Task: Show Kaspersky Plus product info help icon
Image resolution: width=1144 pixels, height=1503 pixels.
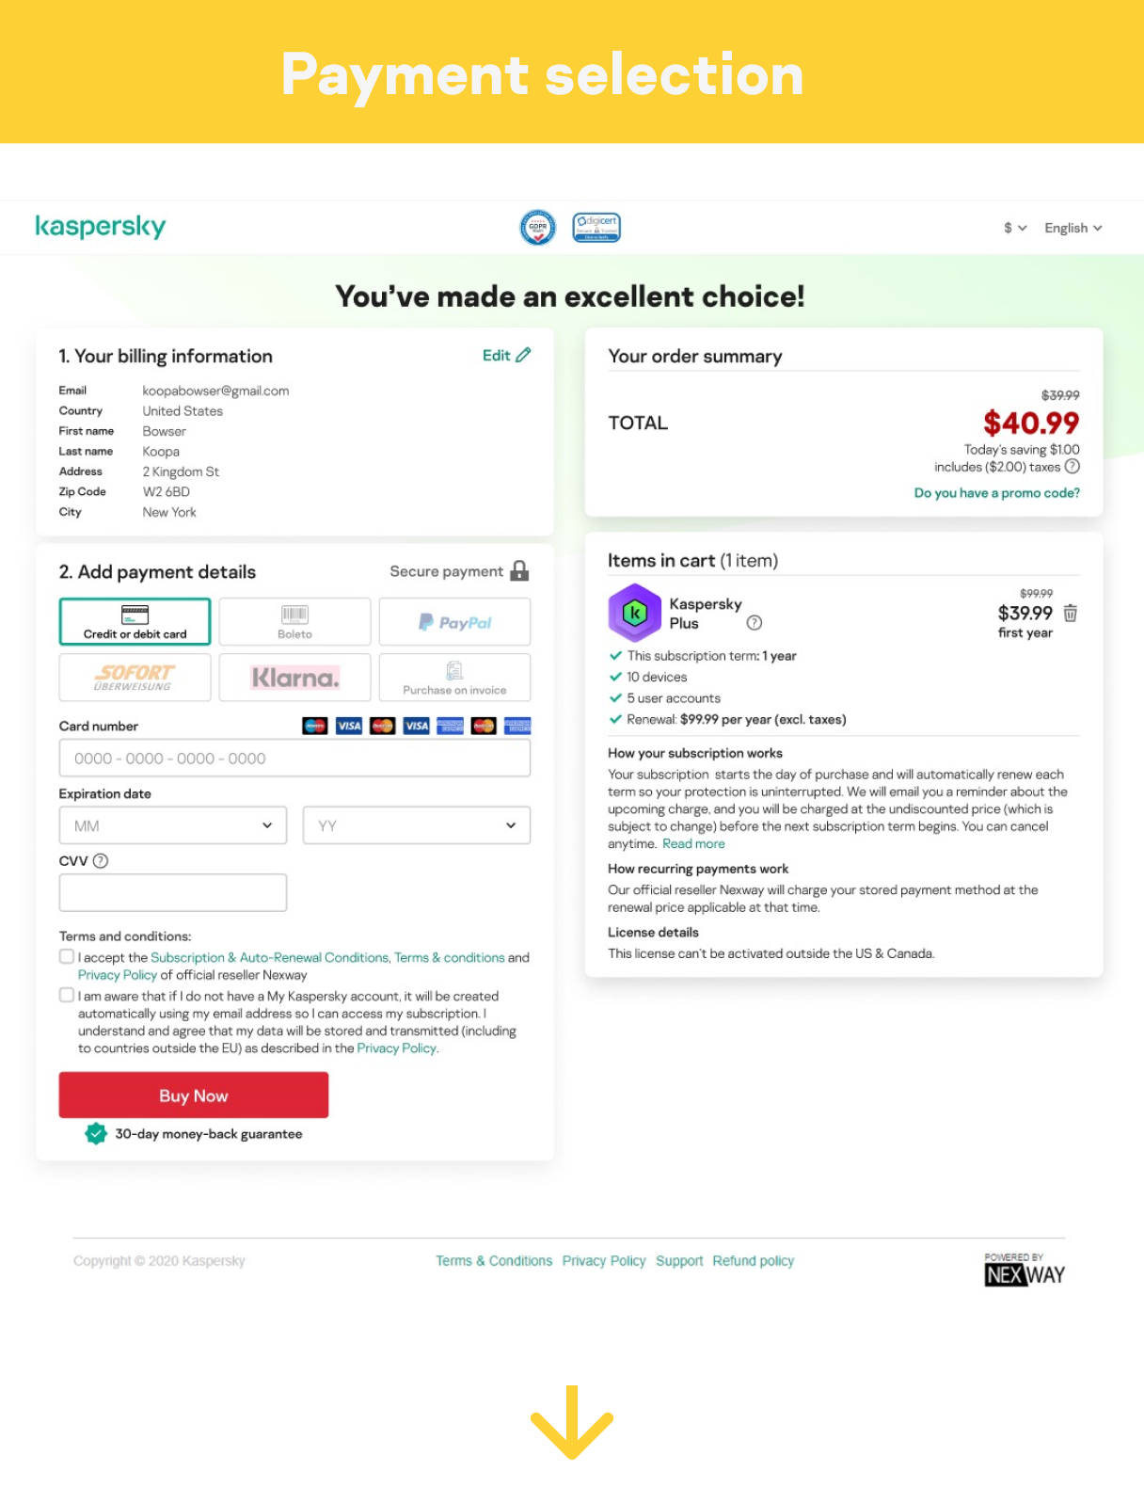Action: point(755,623)
